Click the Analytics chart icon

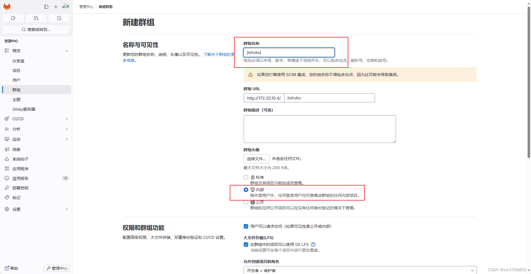[x=7, y=129]
